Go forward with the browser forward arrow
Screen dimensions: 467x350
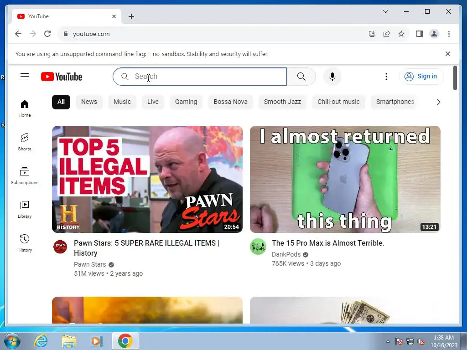point(33,34)
